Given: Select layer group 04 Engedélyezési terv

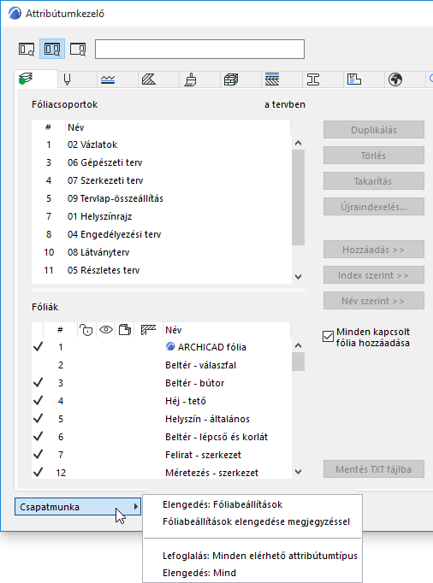Looking at the screenshot, I should (x=161, y=234).
